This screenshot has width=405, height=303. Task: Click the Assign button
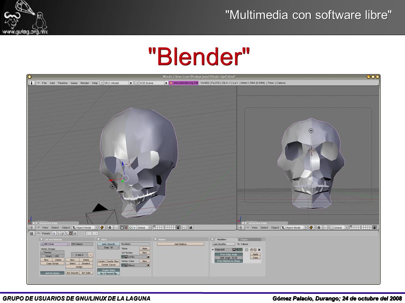click(79, 267)
